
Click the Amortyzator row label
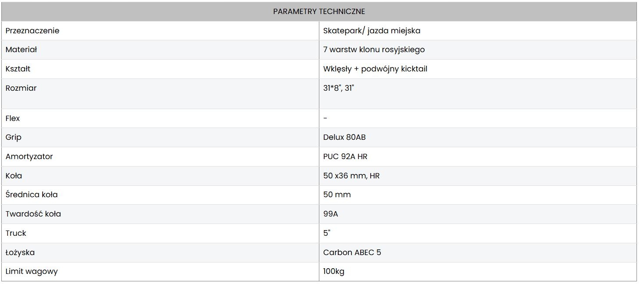(x=29, y=156)
